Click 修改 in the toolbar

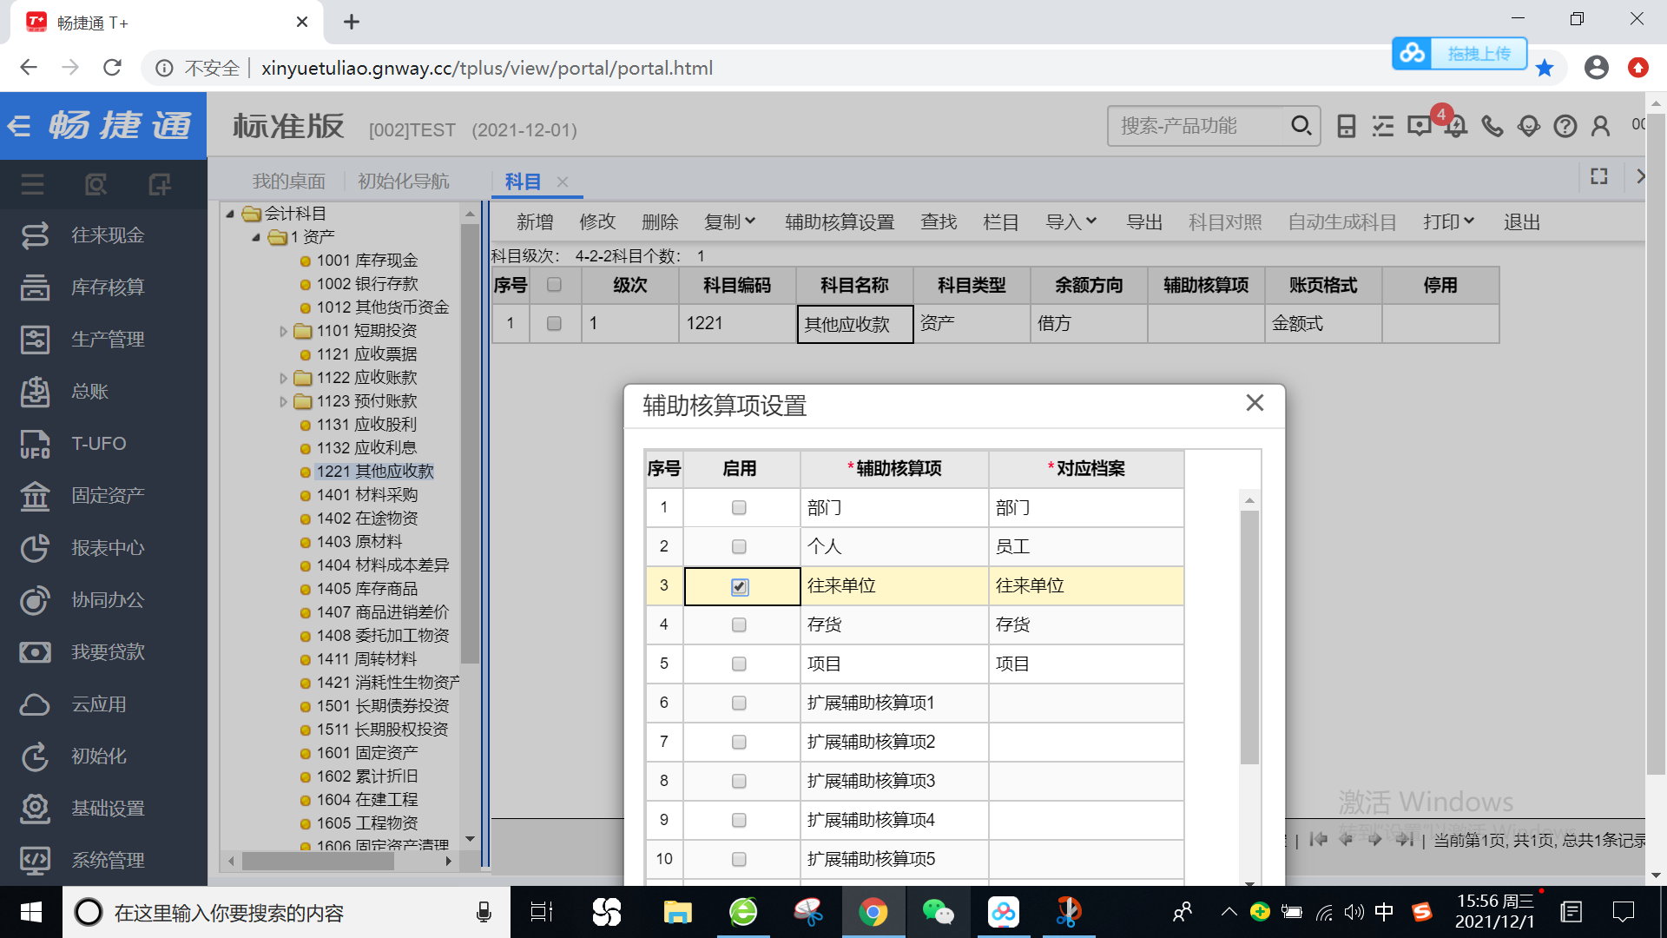tap(597, 222)
